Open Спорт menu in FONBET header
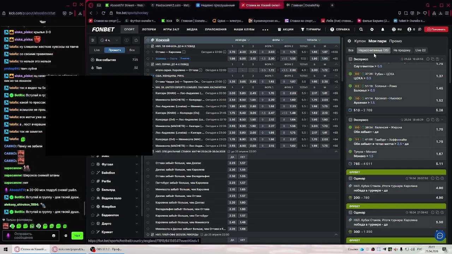This screenshot has width=452, height=254. click(129, 30)
